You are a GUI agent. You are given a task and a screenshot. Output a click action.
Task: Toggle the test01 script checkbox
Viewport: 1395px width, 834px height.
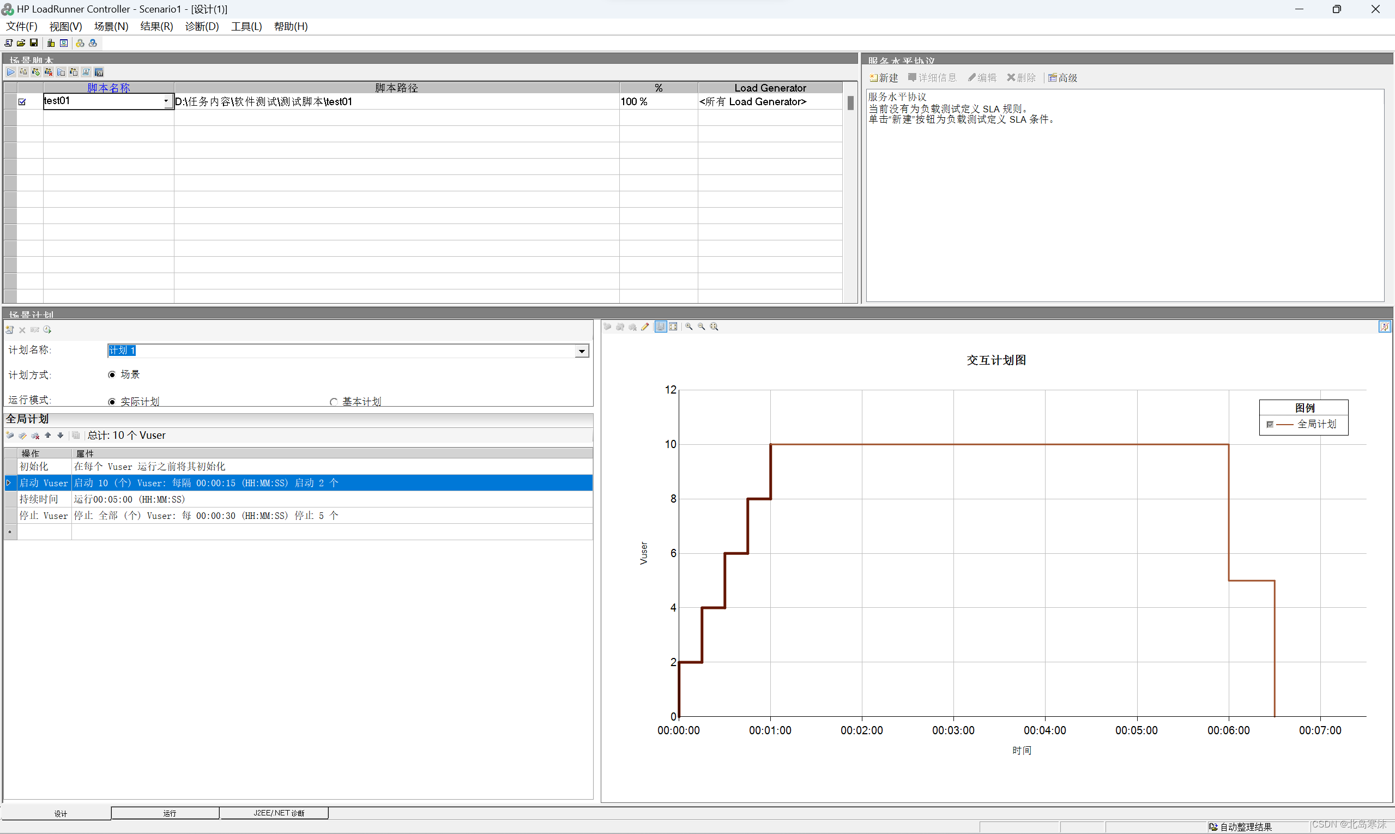22,102
